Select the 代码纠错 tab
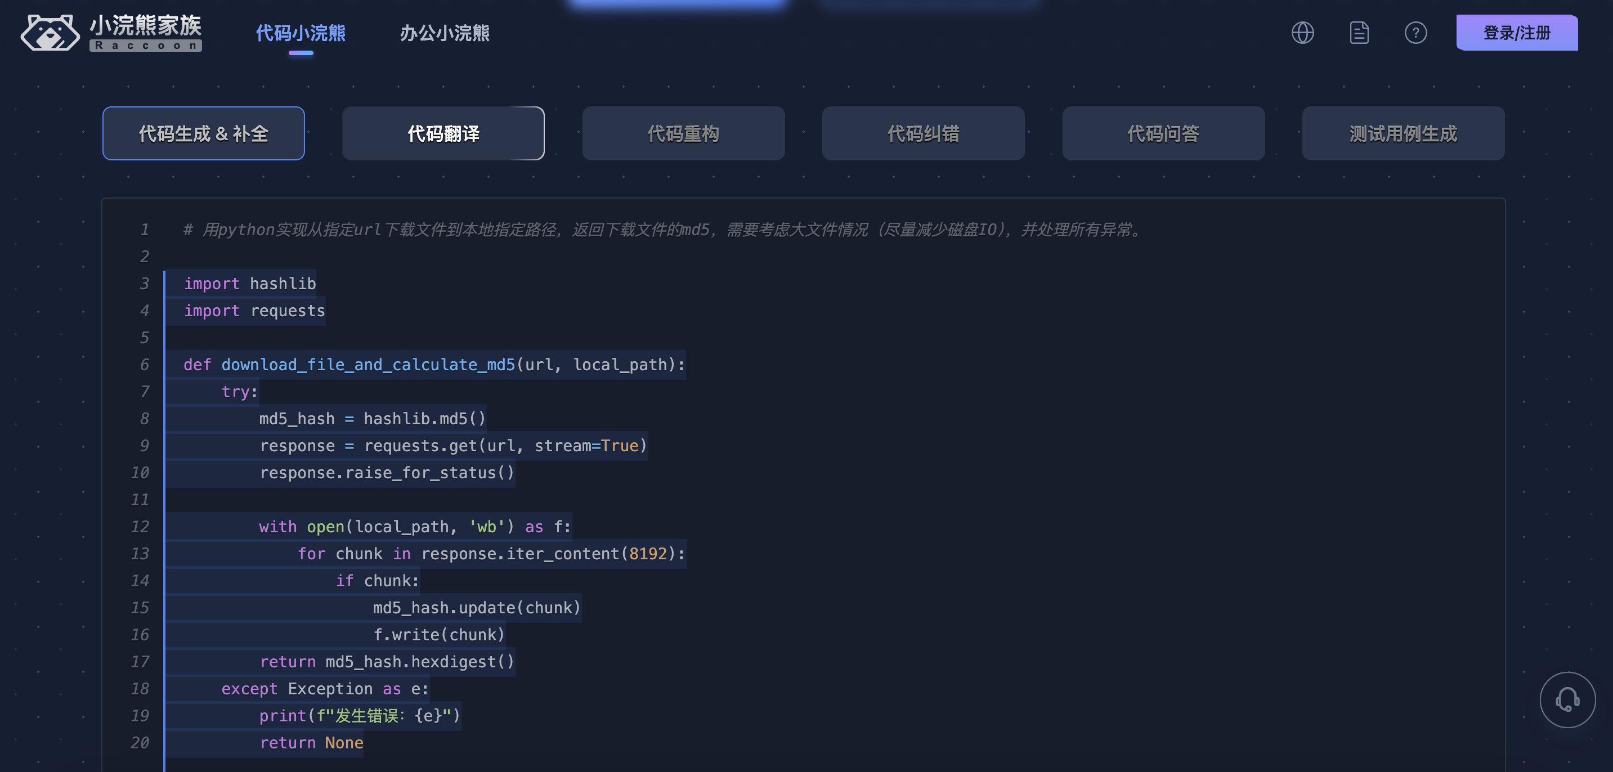1613x772 pixels. [923, 133]
